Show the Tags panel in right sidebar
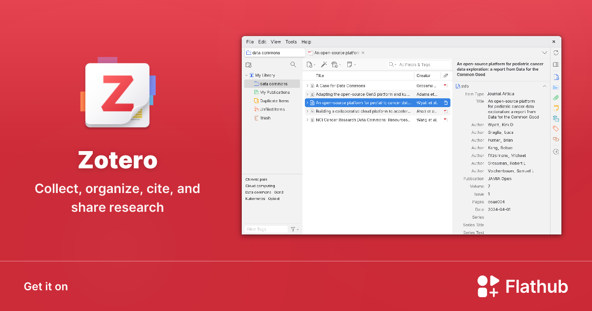Screen dimensions: 592x311 [555, 128]
